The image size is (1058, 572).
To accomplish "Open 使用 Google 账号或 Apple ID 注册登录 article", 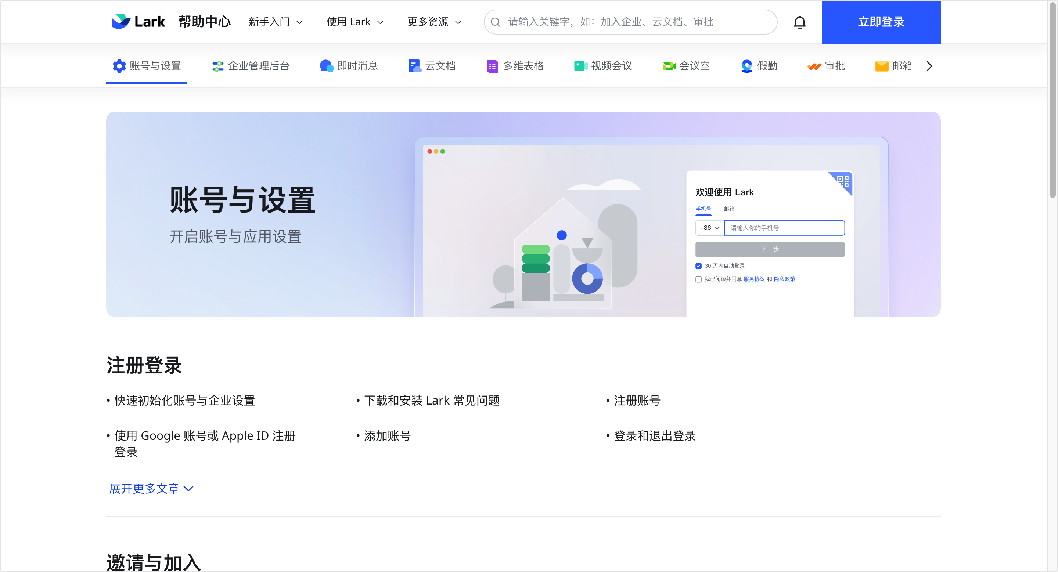I will pyautogui.click(x=205, y=444).
